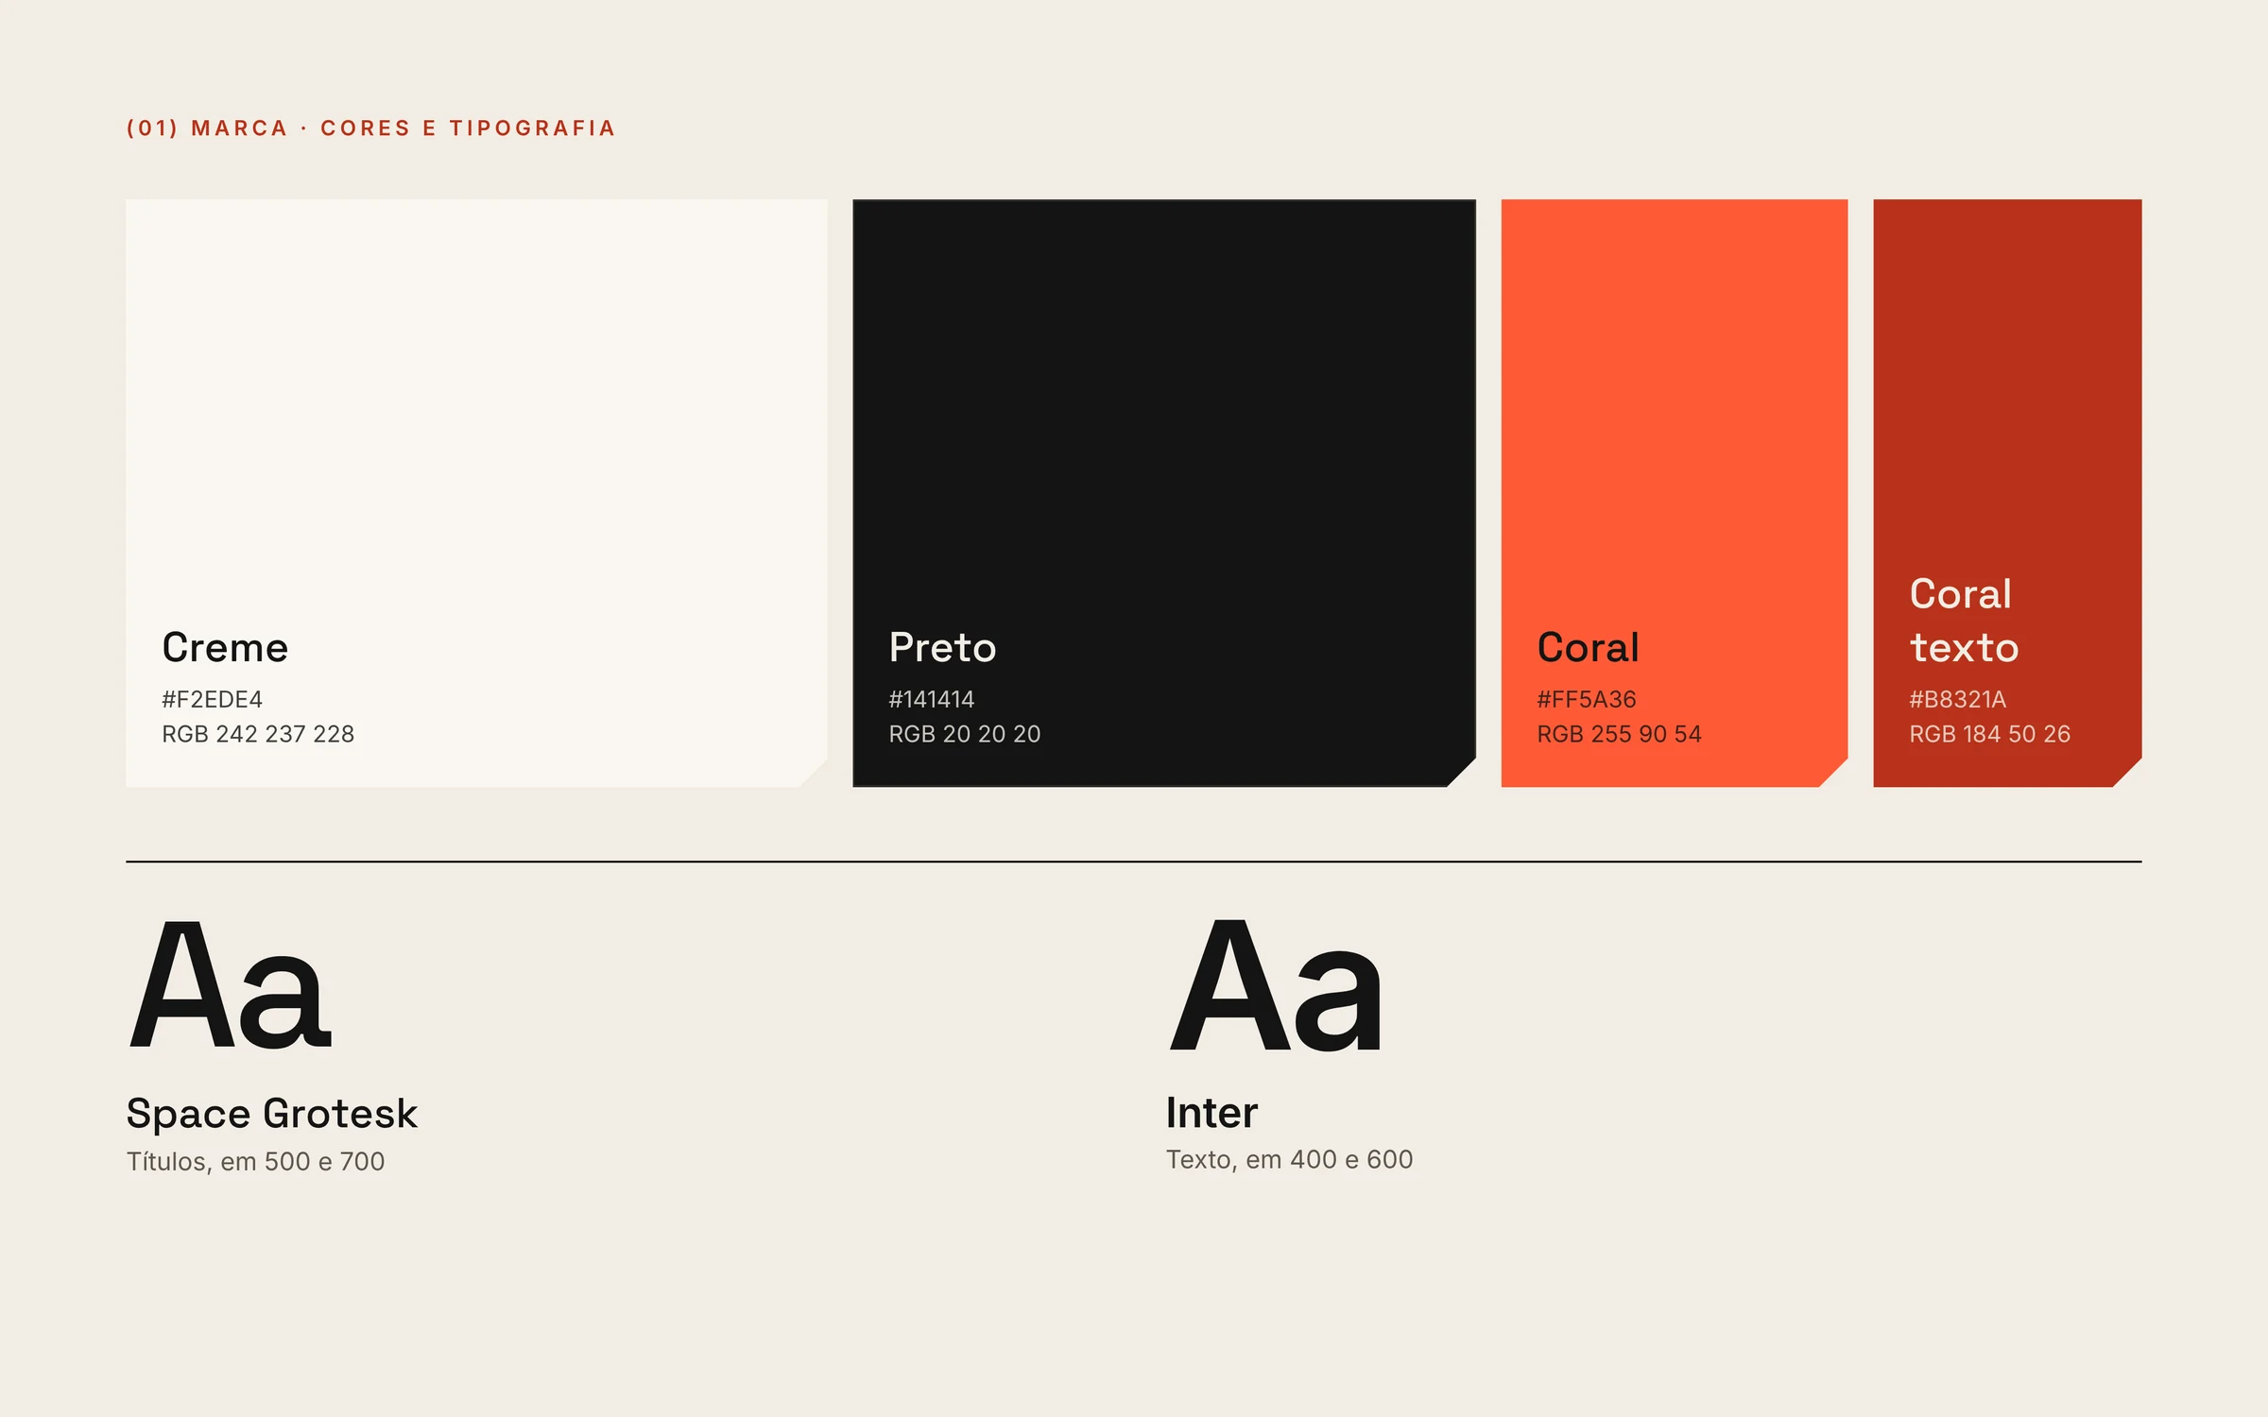Click the 'Space Grotesk' font name
The height and width of the screenshot is (1417, 2268).
click(271, 1114)
